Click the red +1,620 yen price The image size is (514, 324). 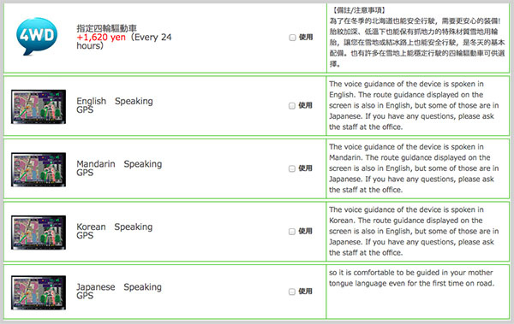[101, 37]
